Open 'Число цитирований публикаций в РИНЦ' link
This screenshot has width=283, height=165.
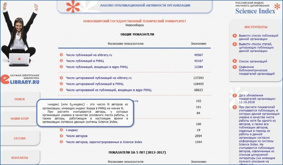(95, 84)
